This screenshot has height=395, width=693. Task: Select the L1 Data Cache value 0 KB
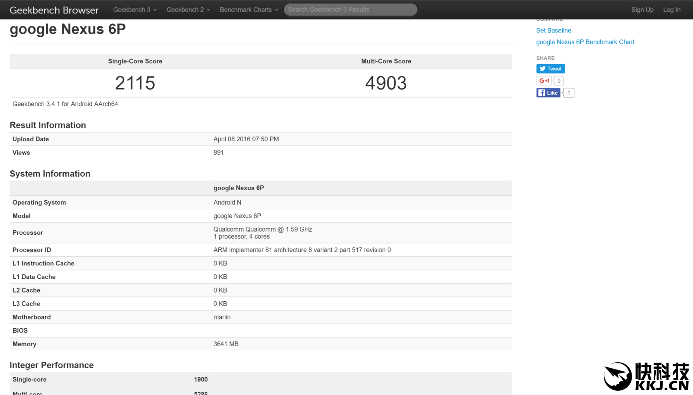(220, 277)
